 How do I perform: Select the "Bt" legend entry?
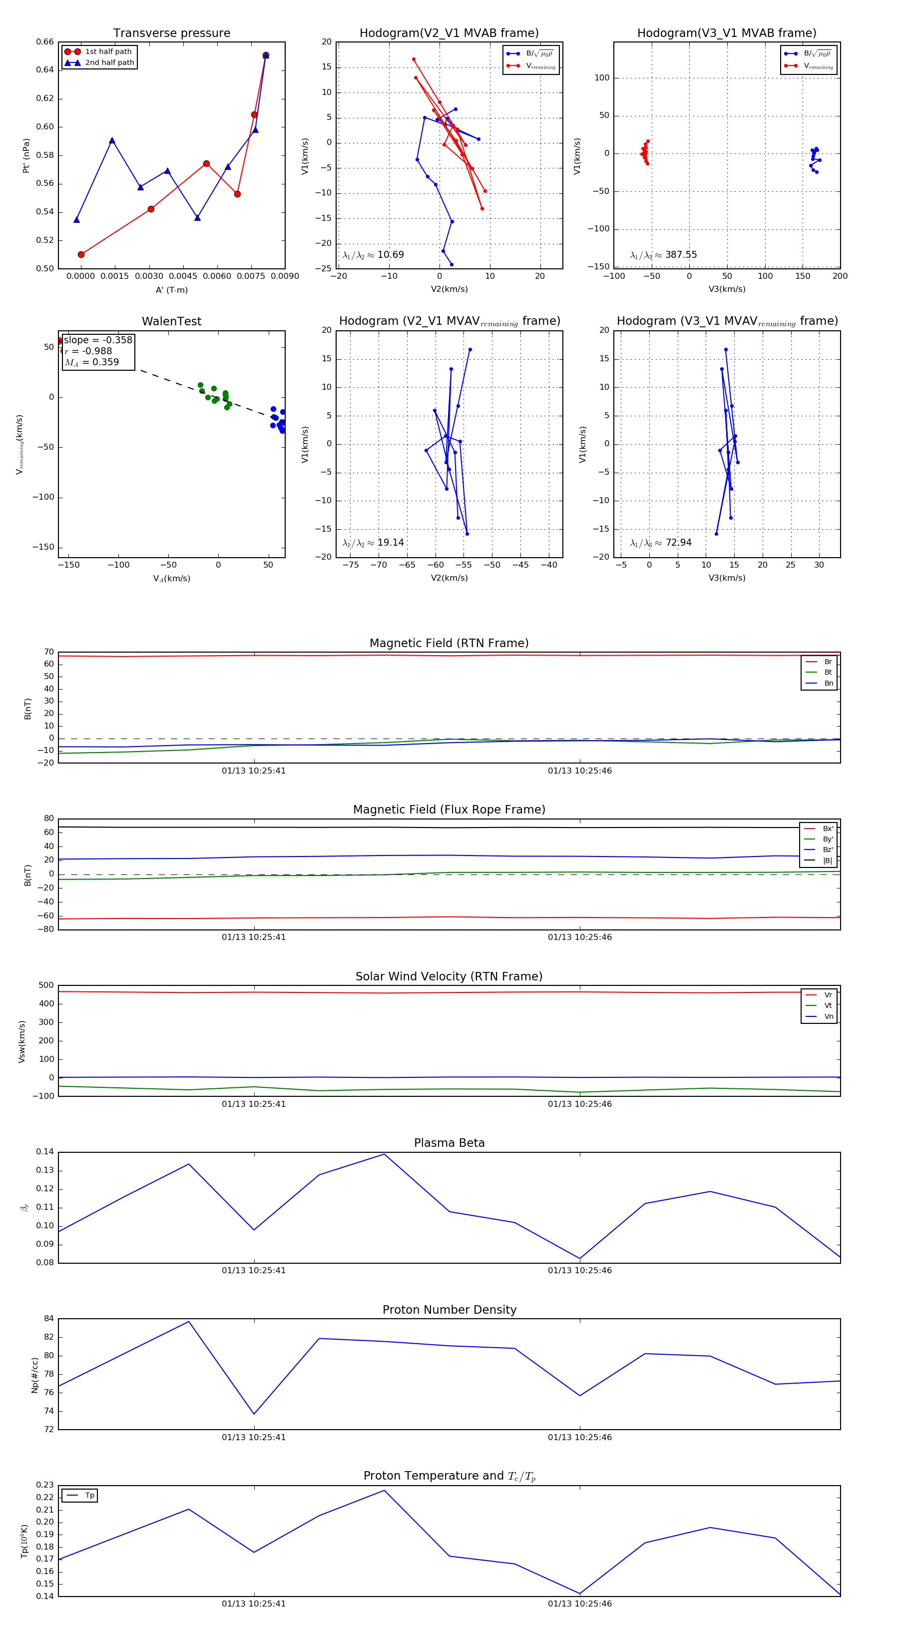click(x=820, y=672)
